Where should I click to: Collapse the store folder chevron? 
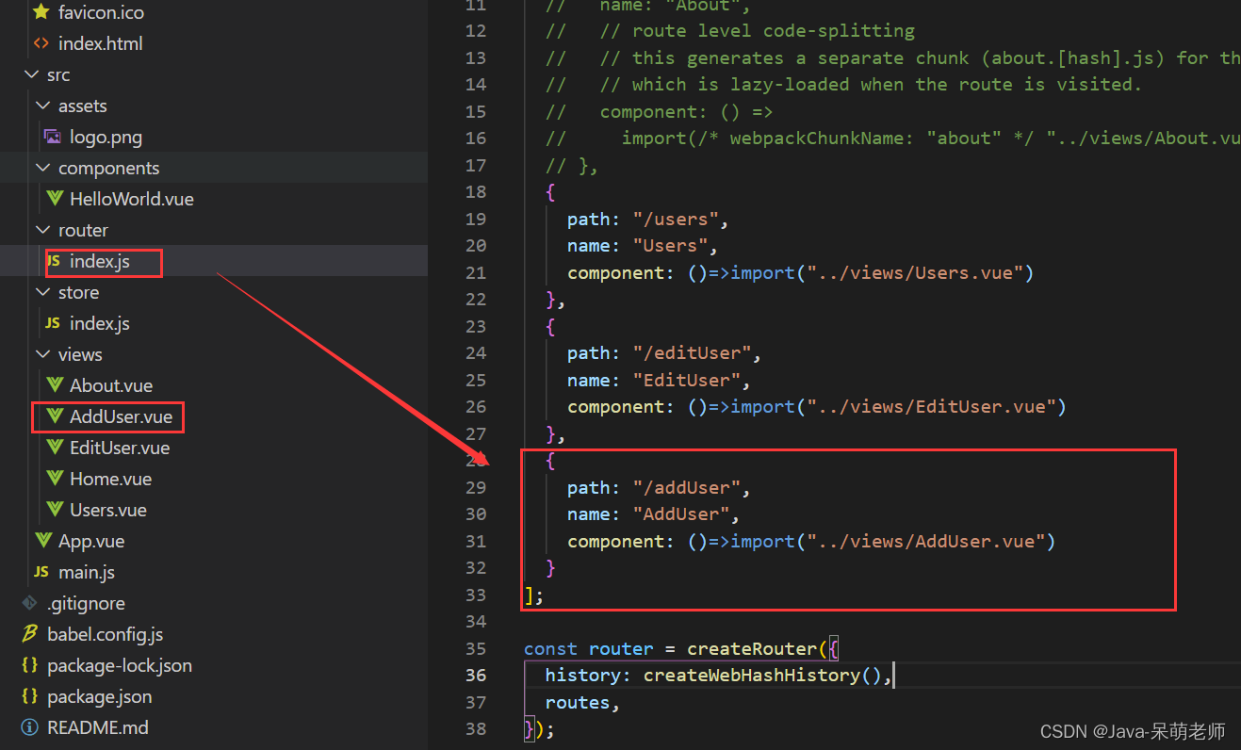pos(43,292)
